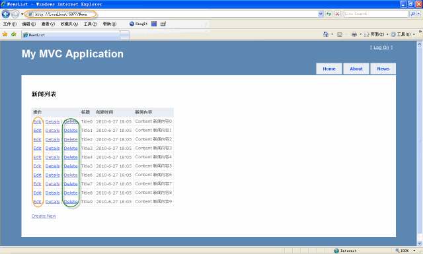Image resolution: width=423 pixels, height=254 pixels.
Task: Click the page scrollbar down arrow
Action: (x=420, y=243)
